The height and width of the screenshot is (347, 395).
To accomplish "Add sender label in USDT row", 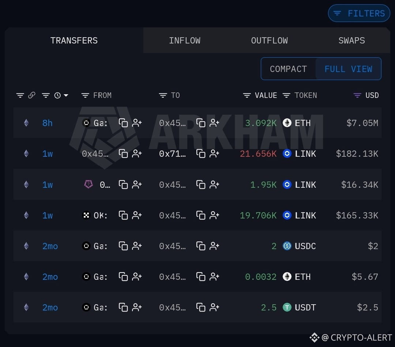I will click(137, 307).
